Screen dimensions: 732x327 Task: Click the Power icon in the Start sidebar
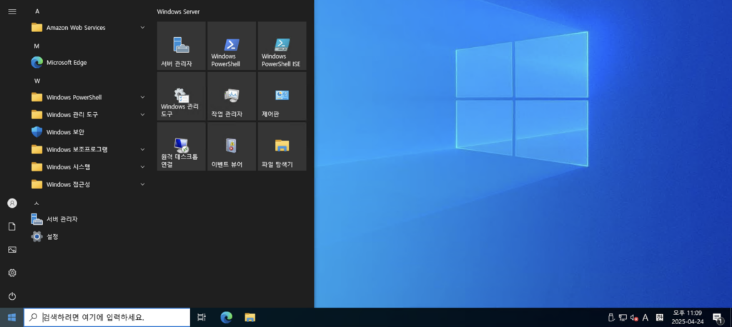(x=12, y=296)
